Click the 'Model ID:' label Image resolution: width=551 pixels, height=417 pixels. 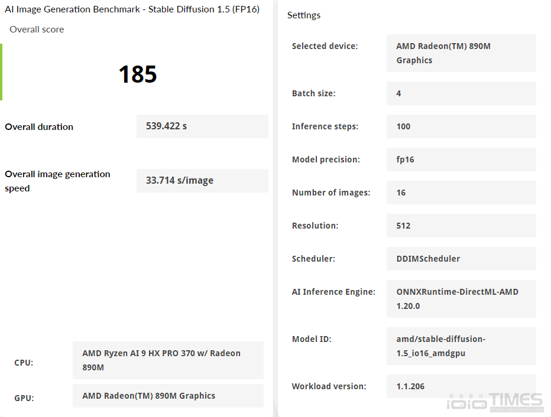click(312, 339)
